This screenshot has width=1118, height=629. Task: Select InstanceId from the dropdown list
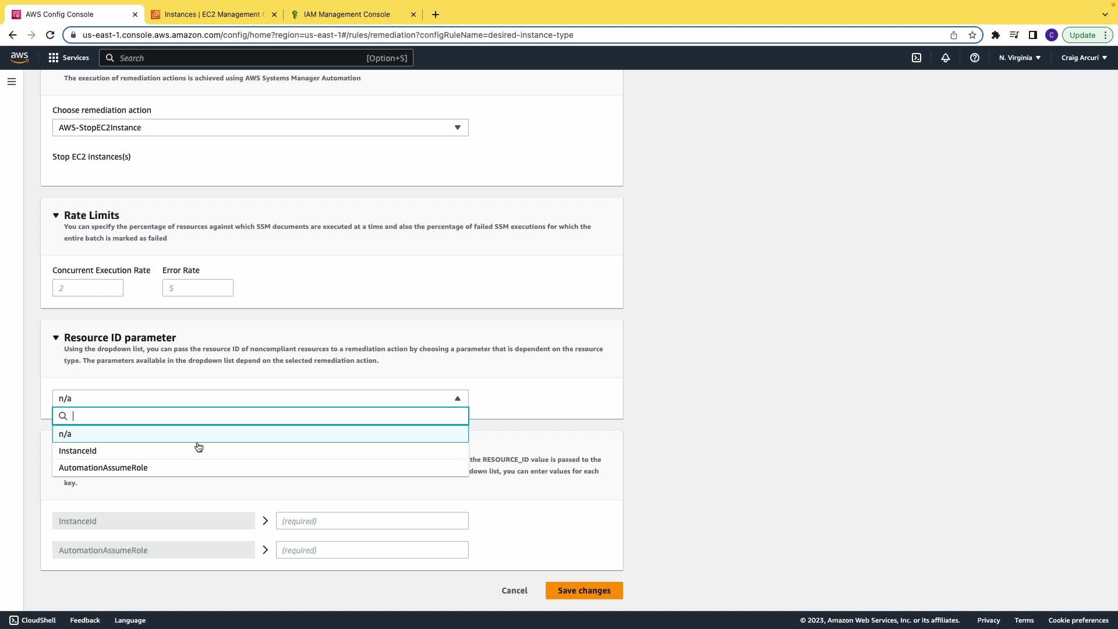(x=77, y=451)
